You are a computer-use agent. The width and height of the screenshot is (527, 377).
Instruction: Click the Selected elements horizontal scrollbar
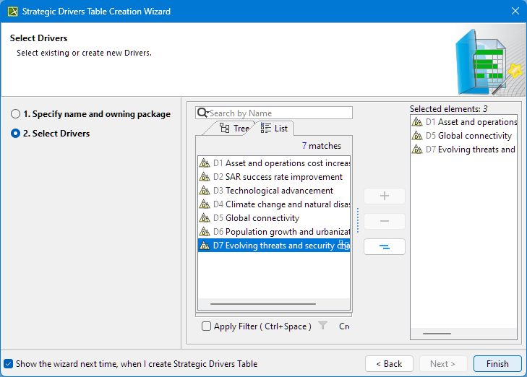[437, 333]
